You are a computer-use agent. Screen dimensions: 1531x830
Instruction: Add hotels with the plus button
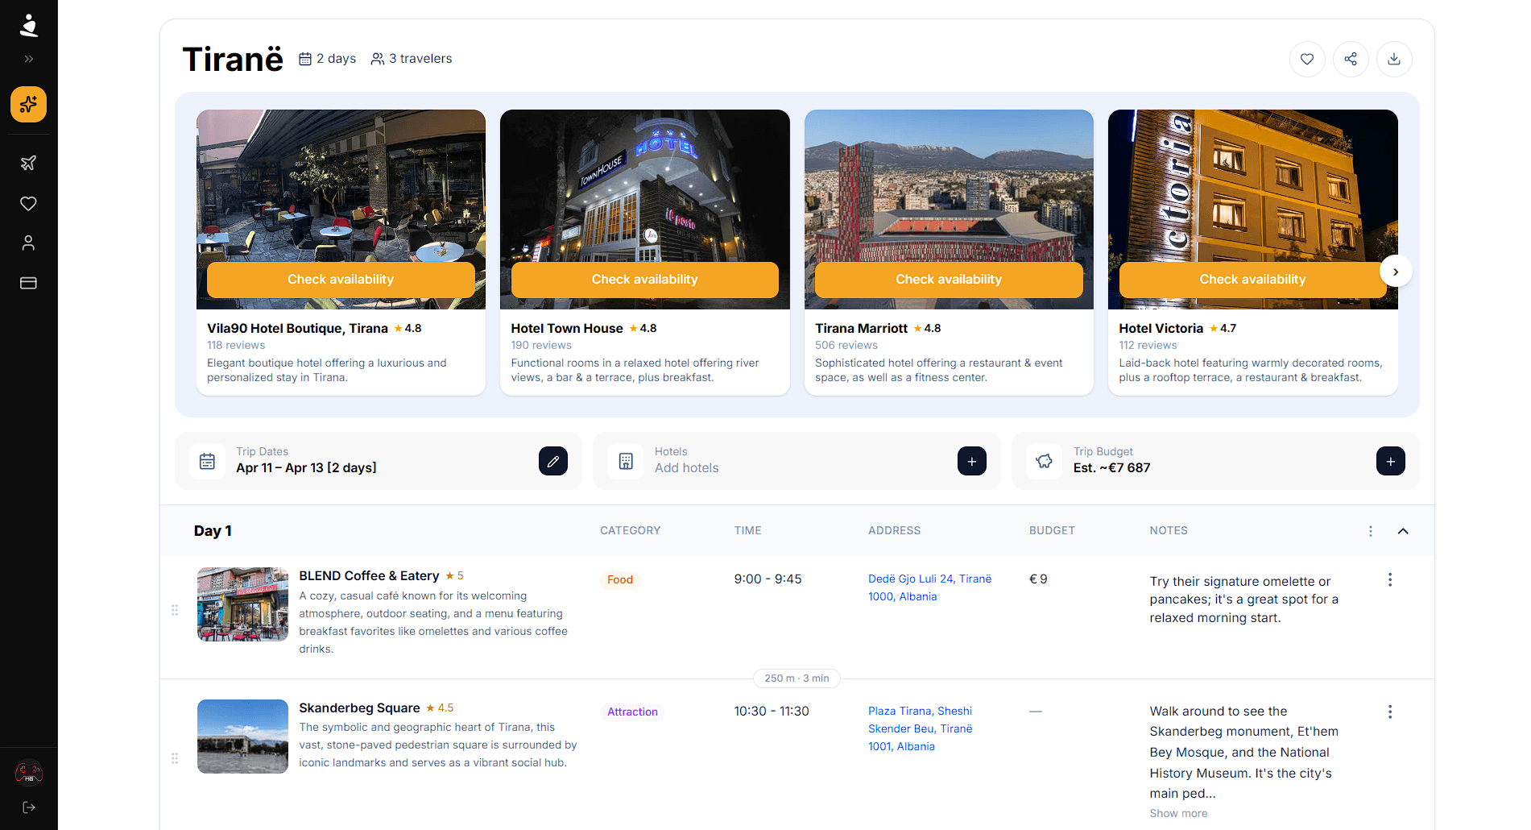[972, 460]
